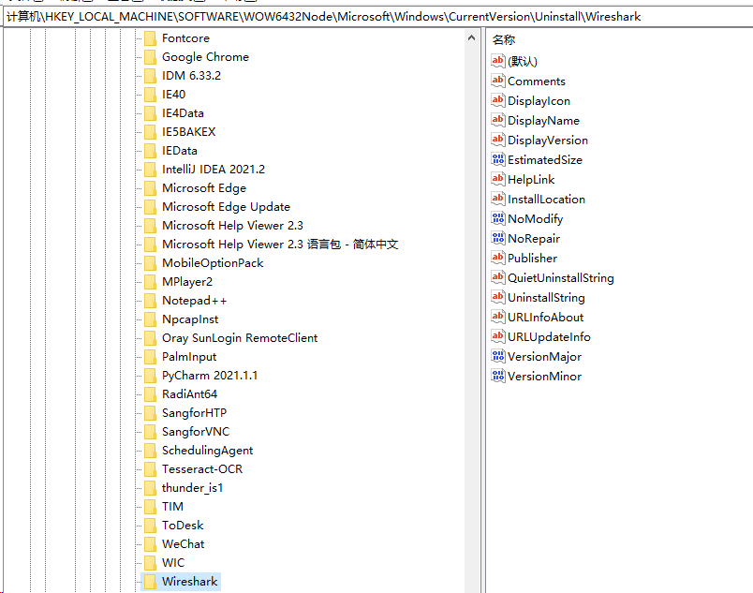Viewport: 753px width, 593px height.
Task: Click the TIM key folder icon
Action: pos(150,507)
